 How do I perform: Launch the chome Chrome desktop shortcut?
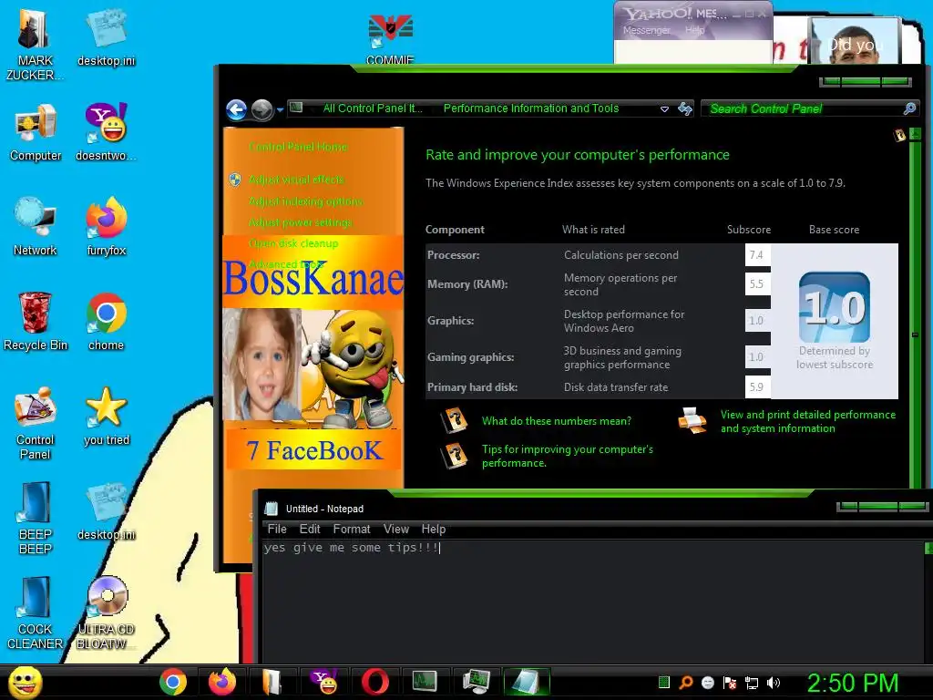coord(106,322)
